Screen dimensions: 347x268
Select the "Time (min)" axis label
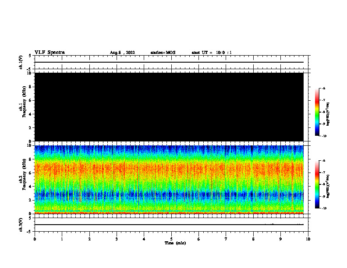click(175, 243)
